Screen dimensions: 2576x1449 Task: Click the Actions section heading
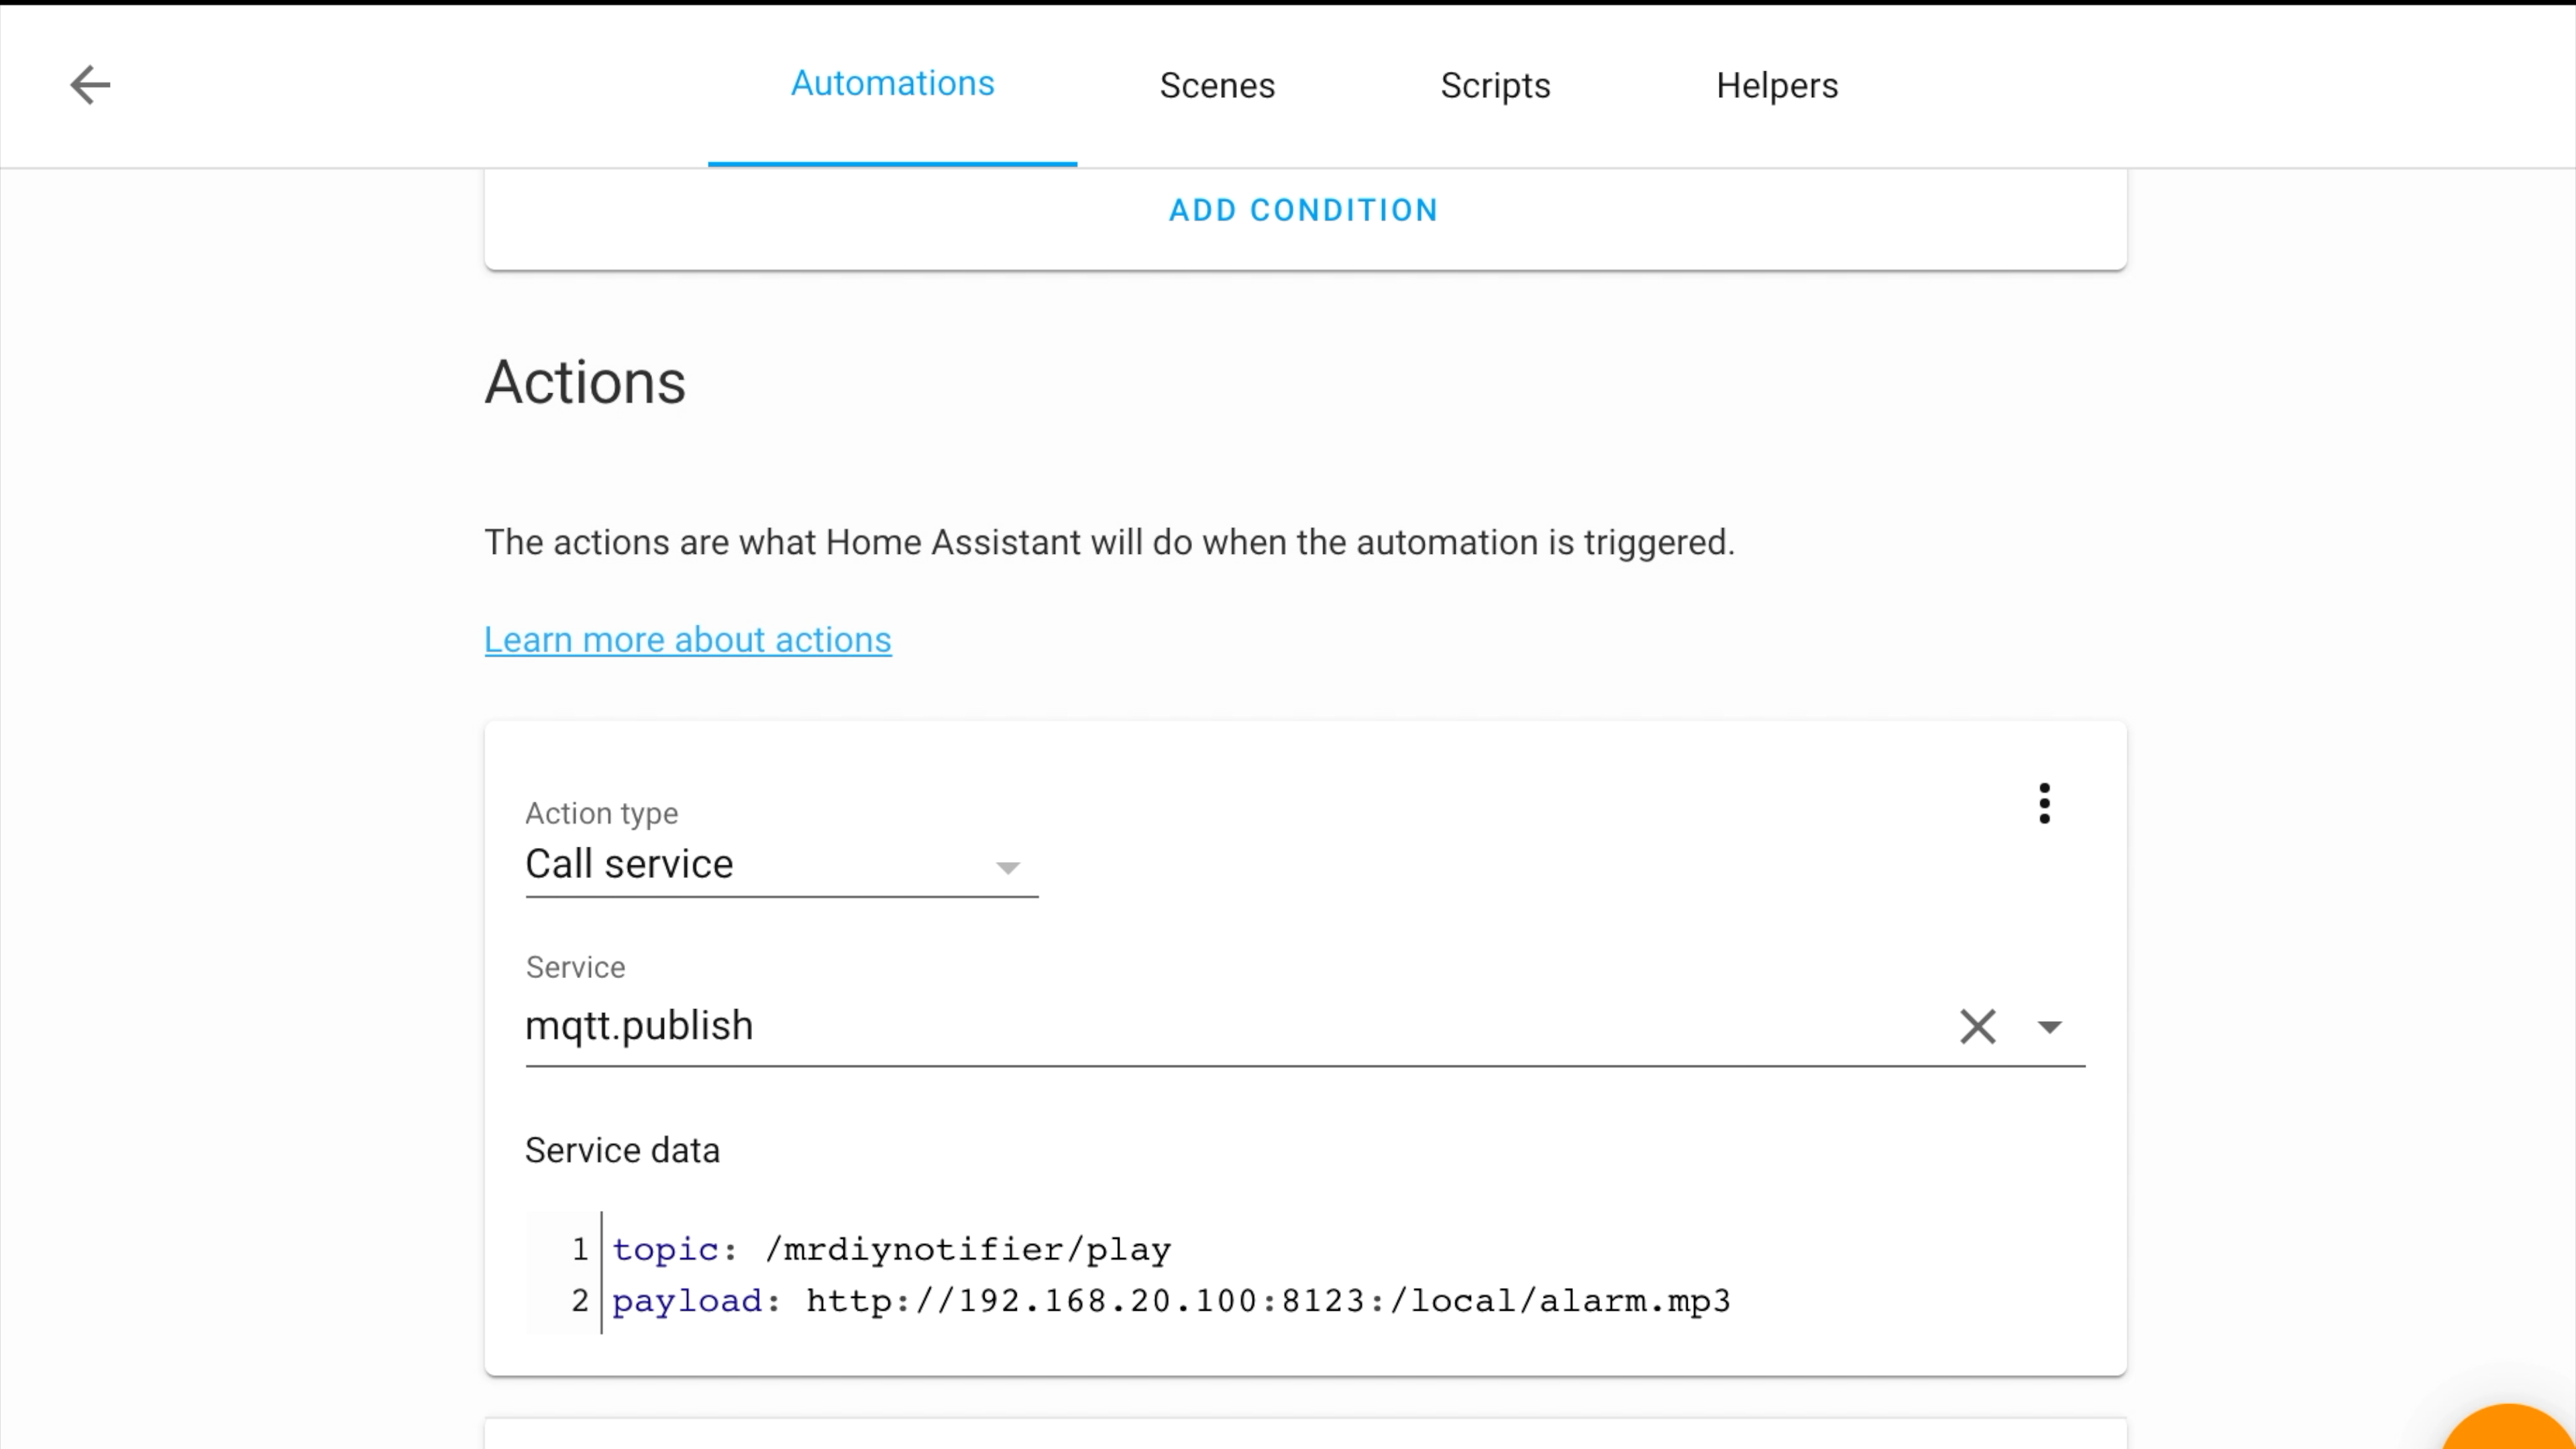[585, 383]
